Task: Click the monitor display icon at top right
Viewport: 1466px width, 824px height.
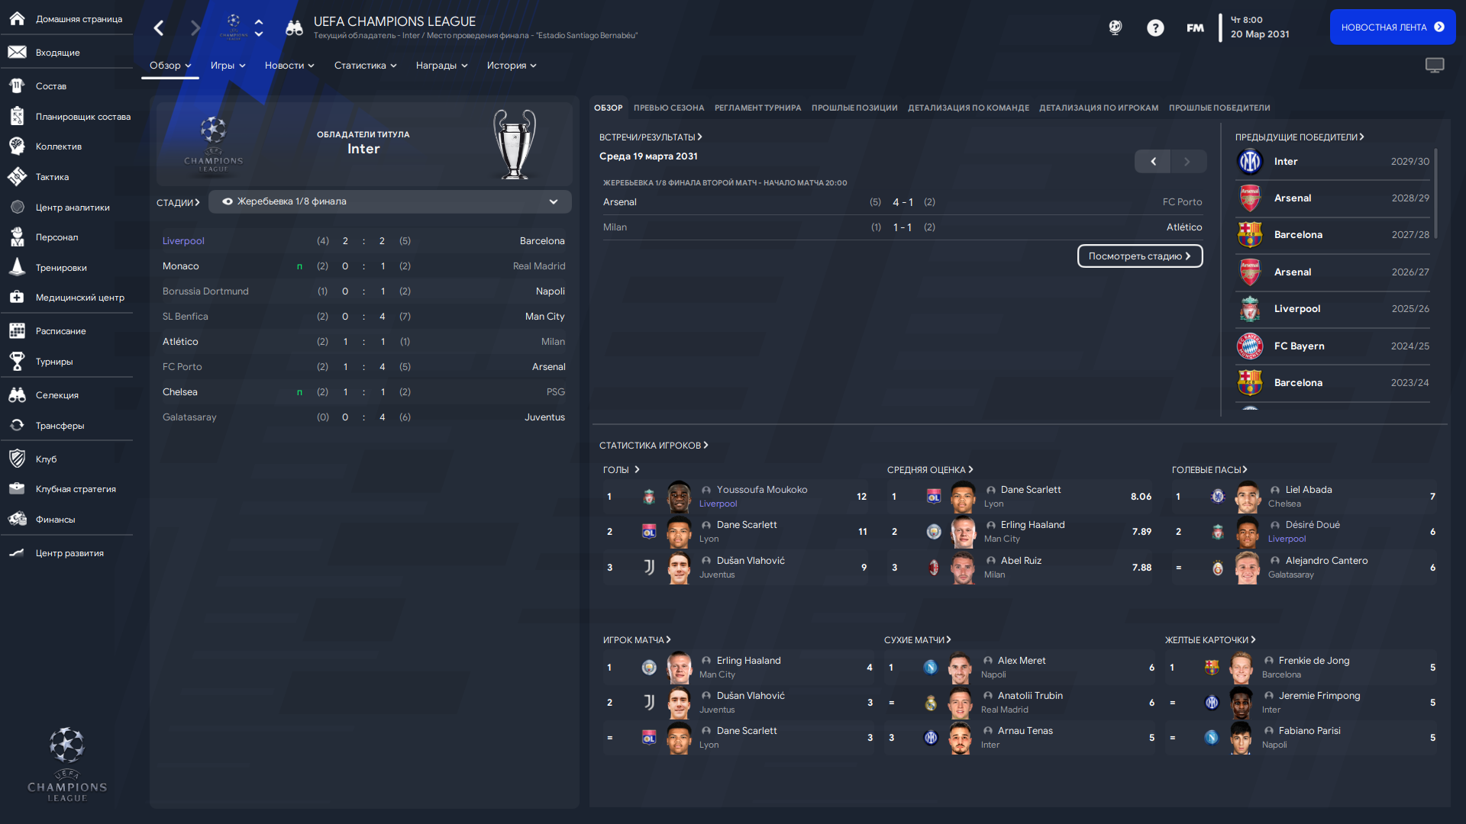Action: tap(1435, 66)
